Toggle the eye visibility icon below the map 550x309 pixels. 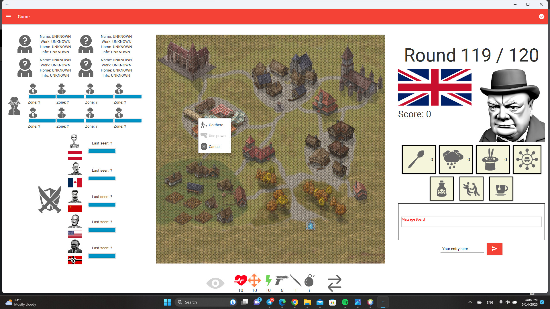(215, 283)
